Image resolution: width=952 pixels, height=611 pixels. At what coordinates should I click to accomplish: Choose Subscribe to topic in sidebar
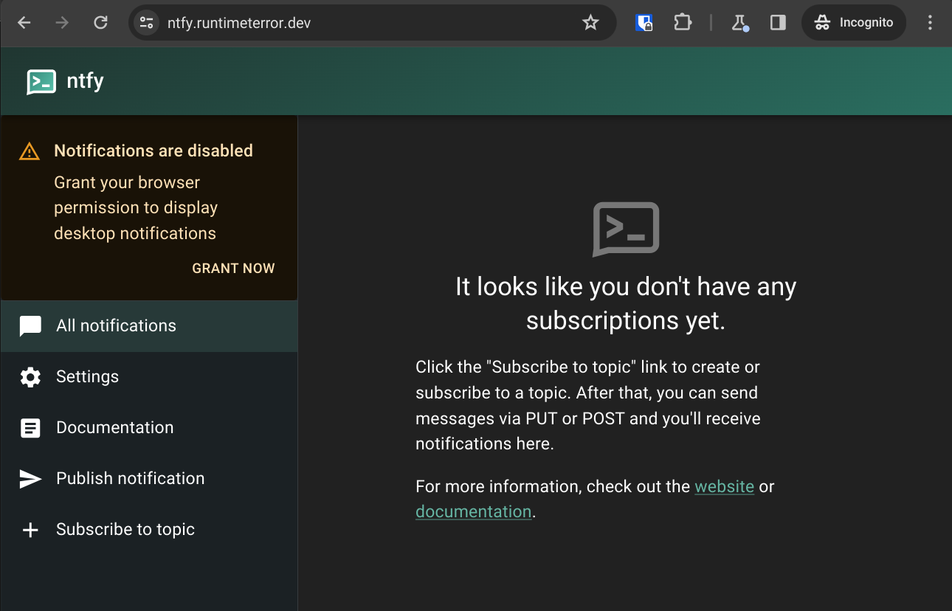point(149,530)
